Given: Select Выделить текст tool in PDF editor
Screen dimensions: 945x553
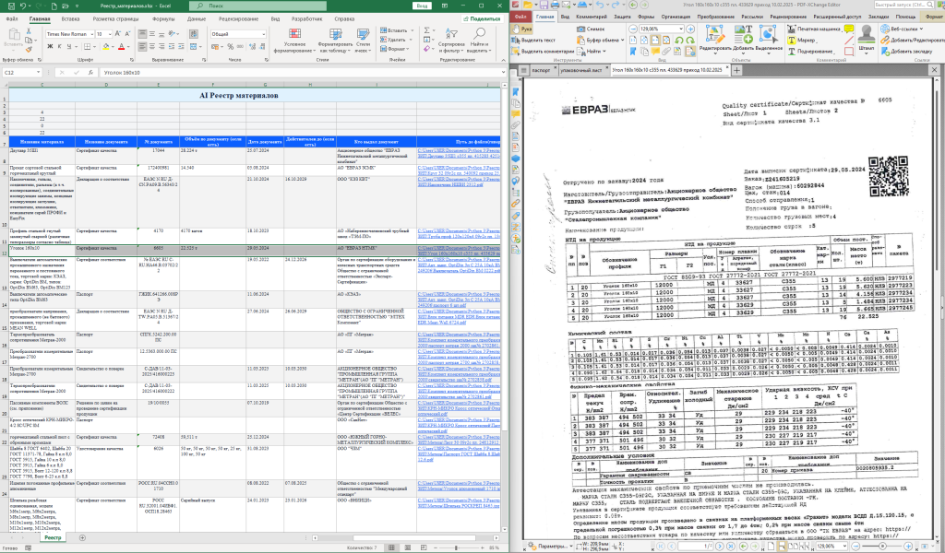Looking at the screenshot, I should (x=533, y=40).
